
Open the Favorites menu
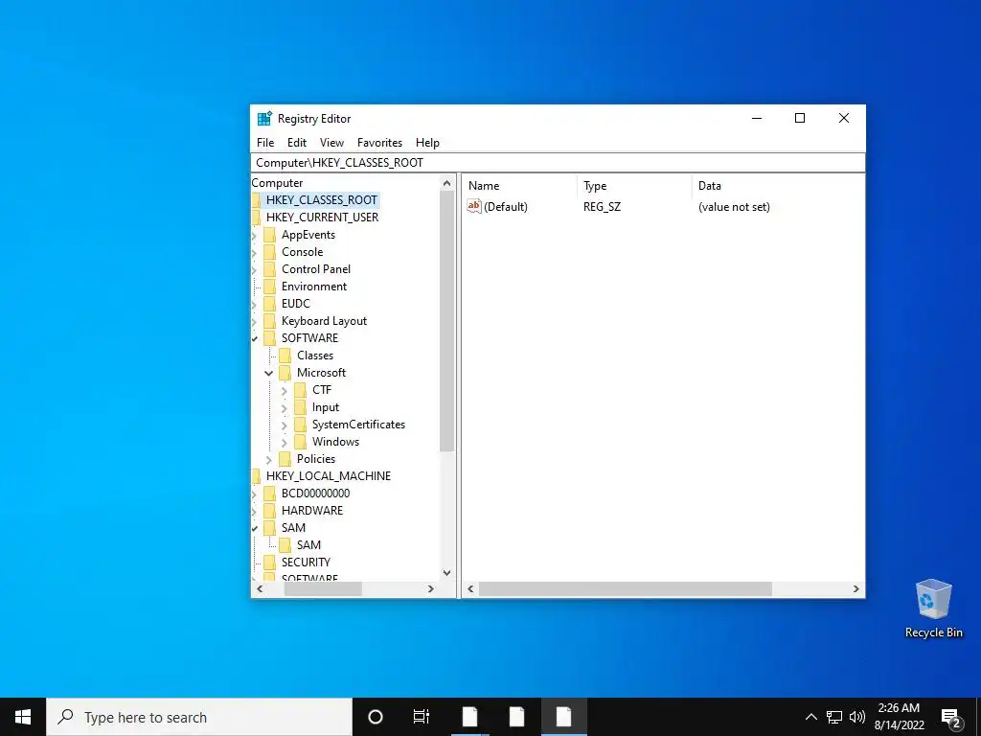click(379, 143)
